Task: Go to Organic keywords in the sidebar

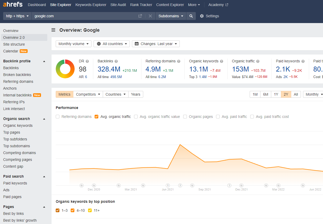Action: click(x=18, y=125)
